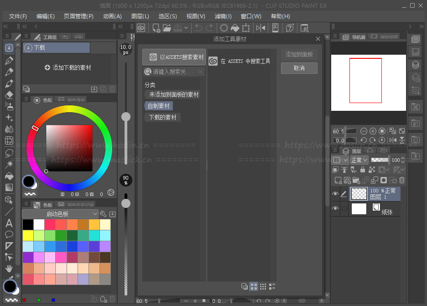Open the 图层(L) menu
Screen dimensions: 427x306
coord(140,16)
